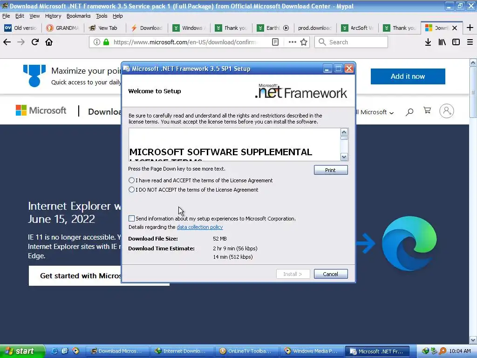
Task: Close the active Download tab
Action: pyautogui.click(x=455, y=28)
